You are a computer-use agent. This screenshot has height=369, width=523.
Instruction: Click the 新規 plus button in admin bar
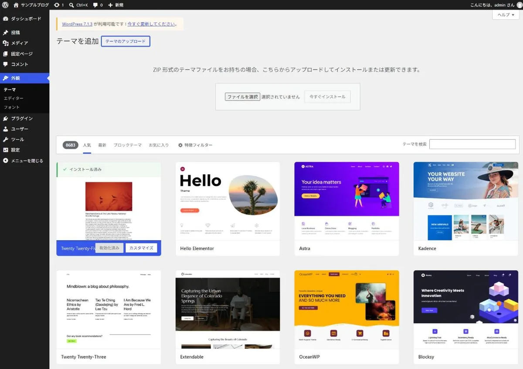click(115, 5)
